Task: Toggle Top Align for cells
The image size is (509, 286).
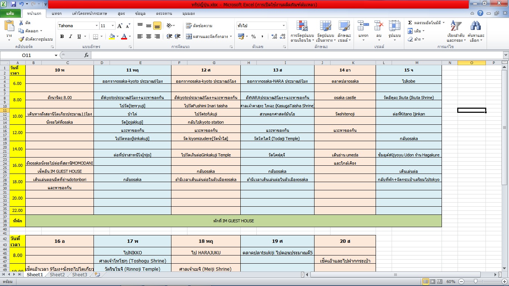Action: (x=140, y=26)
